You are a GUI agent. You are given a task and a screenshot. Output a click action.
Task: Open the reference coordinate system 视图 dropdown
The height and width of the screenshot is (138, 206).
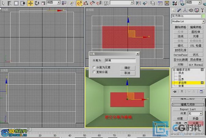click(59, 2)
